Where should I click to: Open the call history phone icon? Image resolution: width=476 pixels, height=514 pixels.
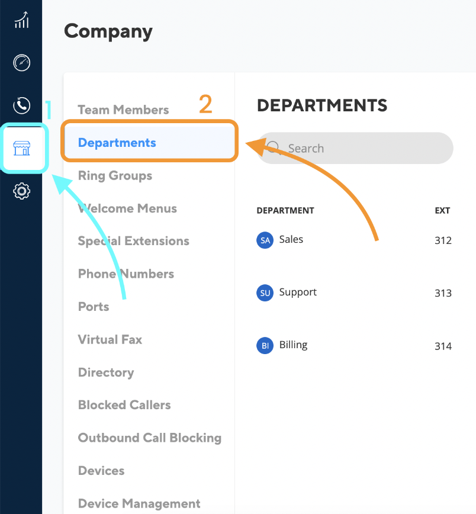(22, 105)
